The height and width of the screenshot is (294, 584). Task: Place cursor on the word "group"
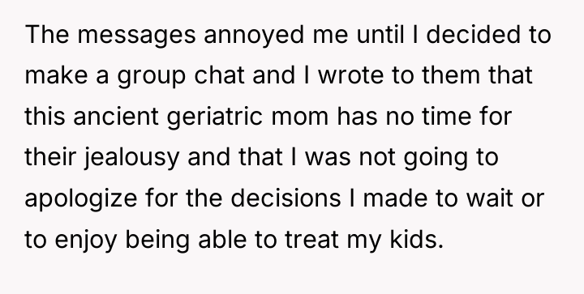click(151, 77)
